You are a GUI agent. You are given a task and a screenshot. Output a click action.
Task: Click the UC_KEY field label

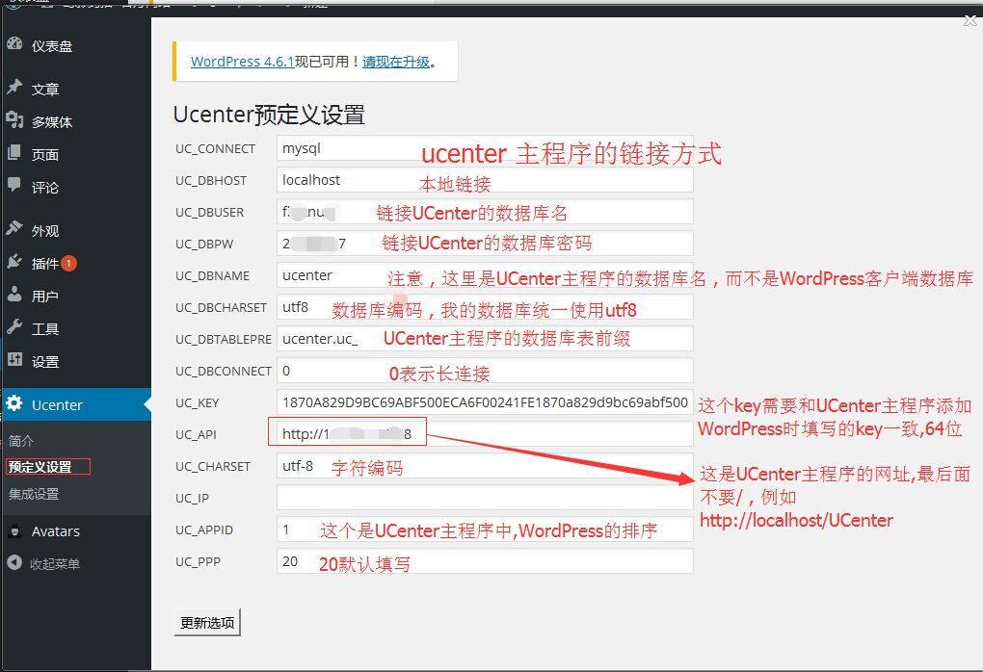197,402
